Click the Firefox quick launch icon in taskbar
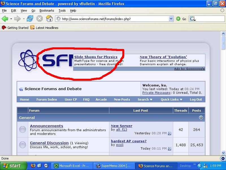226x170 pixels. 33,166
